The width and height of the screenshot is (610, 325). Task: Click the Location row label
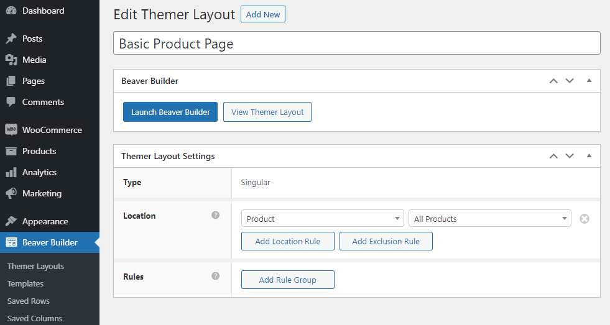point(139,216)
